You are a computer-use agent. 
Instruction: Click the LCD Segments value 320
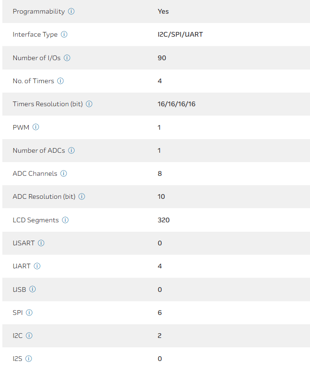(x=163, y=220)
